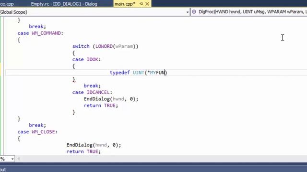Click on 'typedef' keyword in the code
Screen dimensions: 307x172
click(x=120, y=73)
